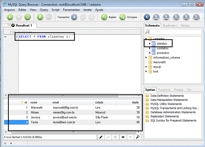This screenshot has height=147, width=205.
Task: Open the Query menu
Action: tap(44, 10)
